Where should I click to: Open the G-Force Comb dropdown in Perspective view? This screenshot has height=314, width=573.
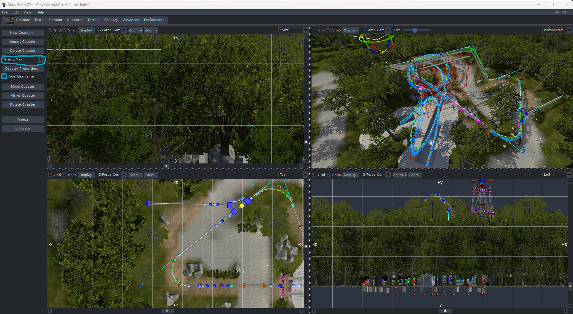(376, 30)
